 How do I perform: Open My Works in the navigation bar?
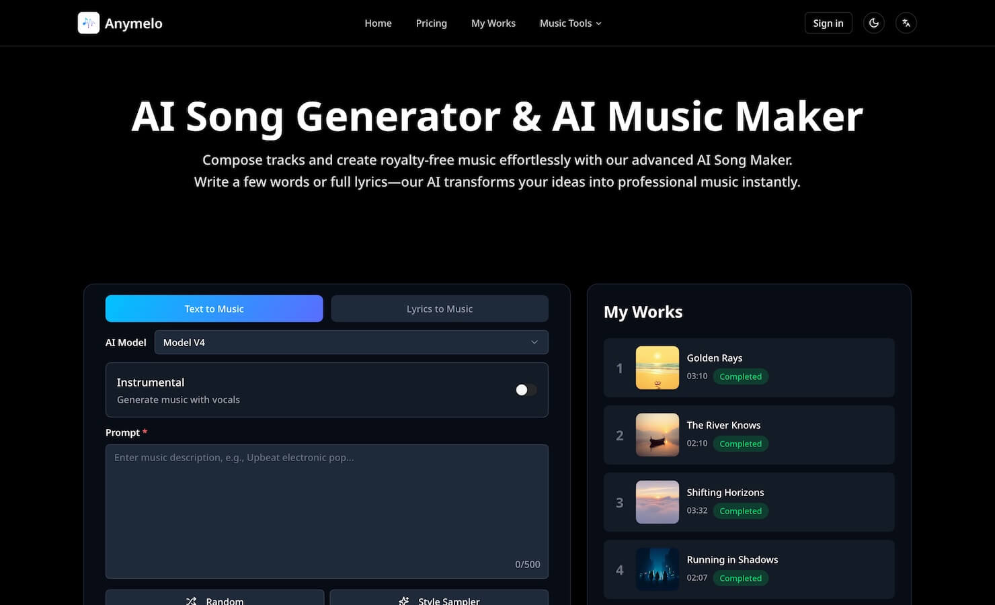[493, 23]
